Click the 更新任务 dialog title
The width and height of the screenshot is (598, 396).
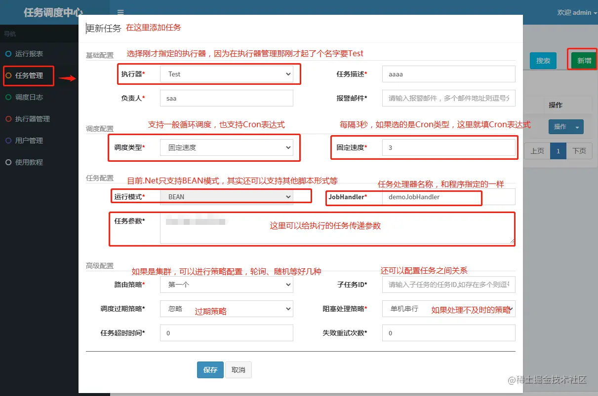tap(104, 29)
